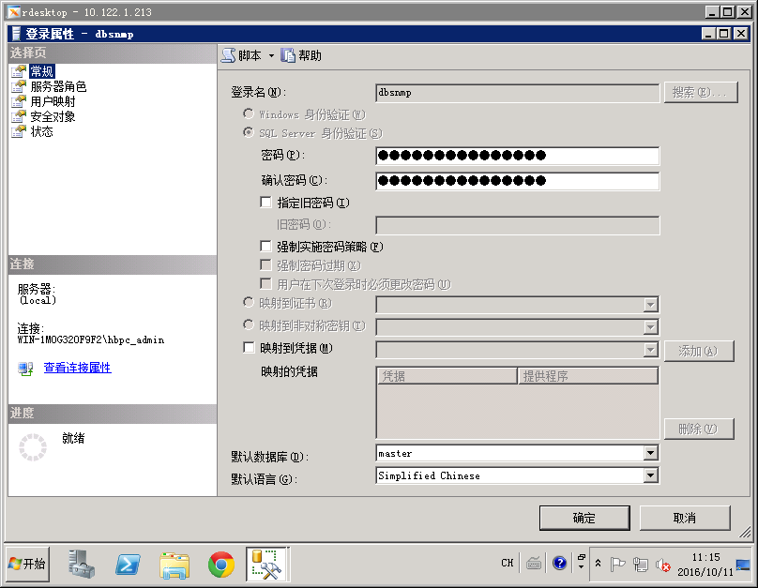Open the 帮助 help icon
The image size is (758, 588).
tap(288, 55)
